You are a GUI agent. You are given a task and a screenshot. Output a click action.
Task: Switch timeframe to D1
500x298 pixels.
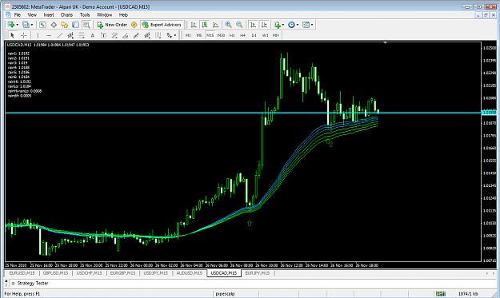pyautogui.click(x=254, y=35)
